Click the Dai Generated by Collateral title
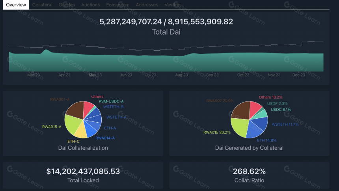This screenshot has width=339, height=191. click(x=249, y=148)
